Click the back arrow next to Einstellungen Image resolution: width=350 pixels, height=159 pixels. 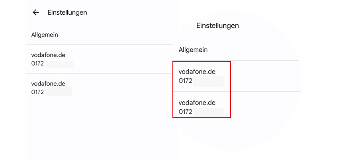(x=36, y=12)
